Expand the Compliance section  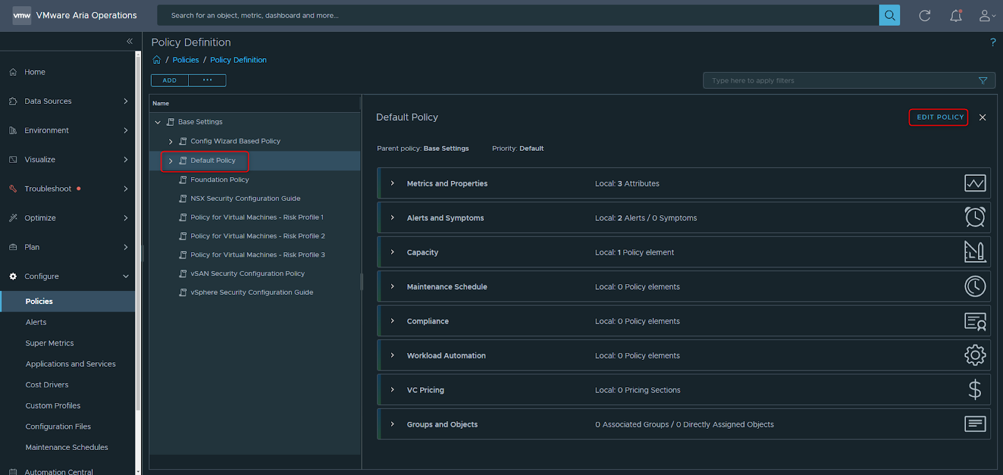point(392,321)
